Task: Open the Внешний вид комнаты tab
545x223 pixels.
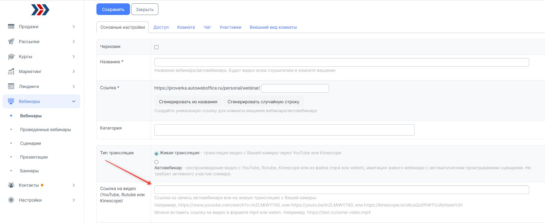Action: tap(273, 27)
